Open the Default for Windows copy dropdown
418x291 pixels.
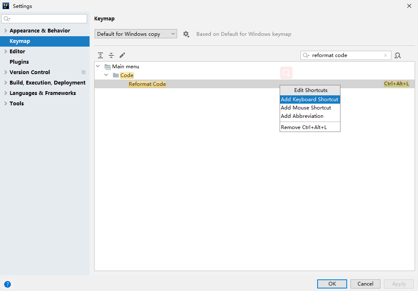[136, 34]
